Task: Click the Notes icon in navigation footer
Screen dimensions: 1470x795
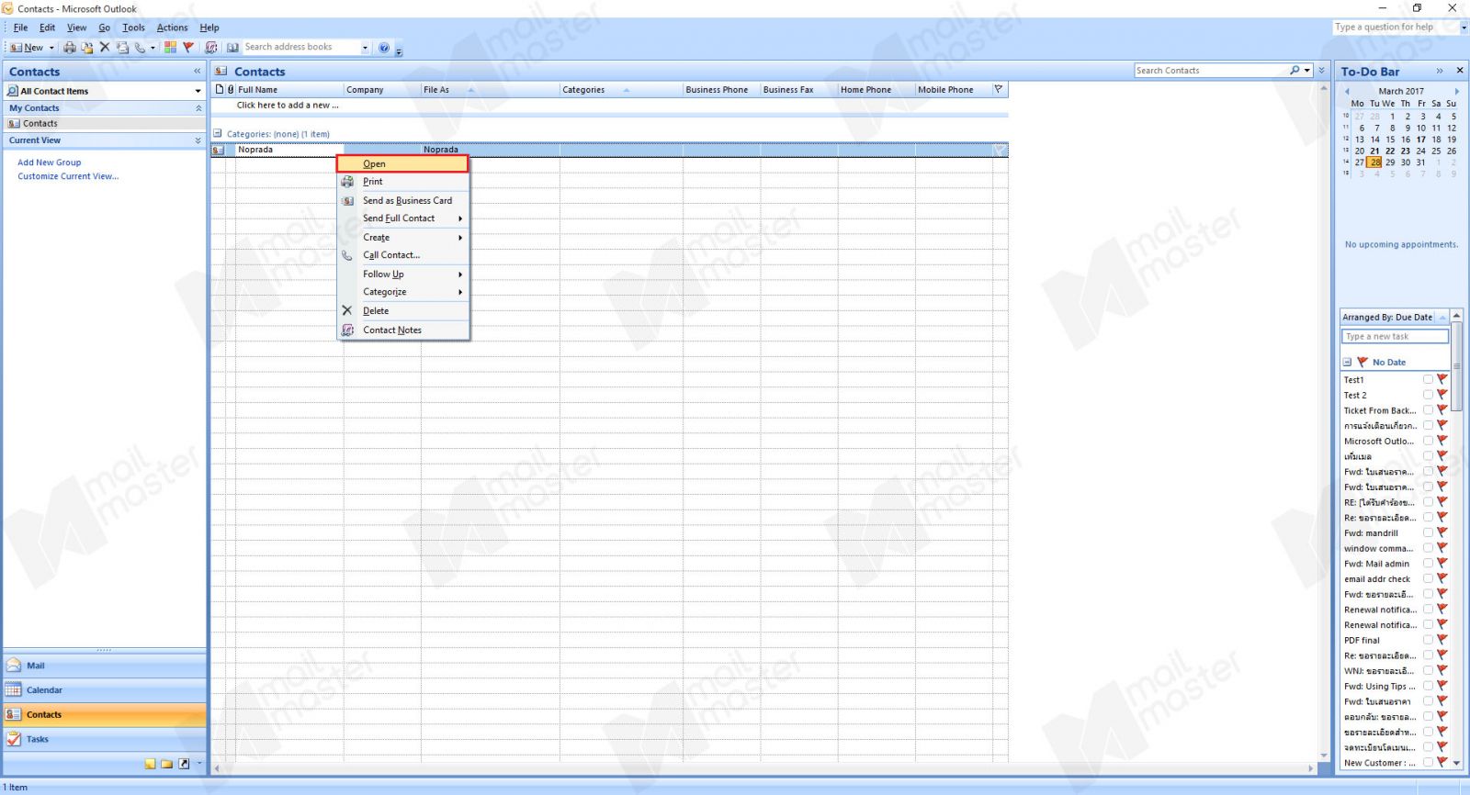Action: click(x=150, y=764)
